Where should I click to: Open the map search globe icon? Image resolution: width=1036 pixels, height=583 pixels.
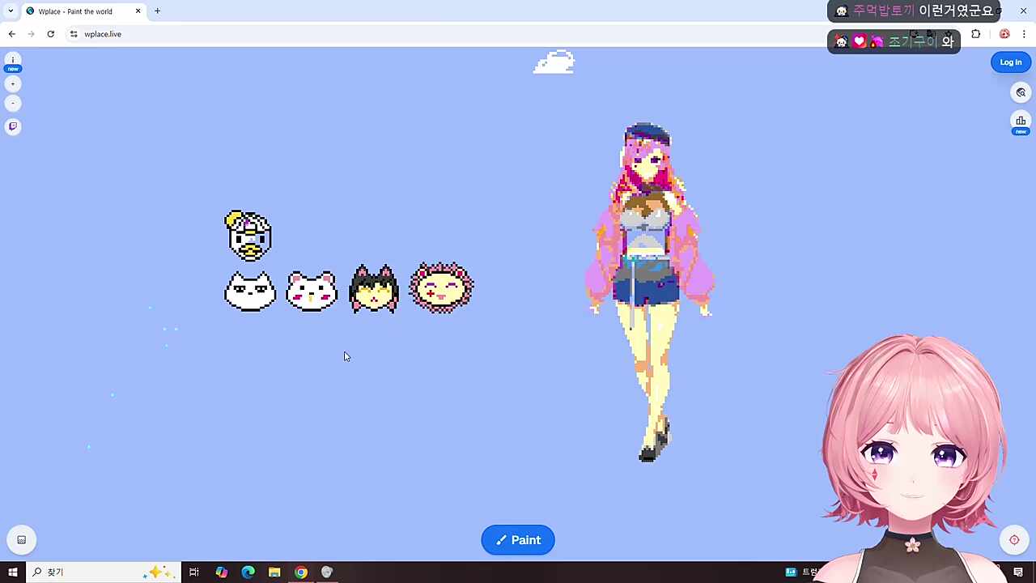tap(1021, 92)
